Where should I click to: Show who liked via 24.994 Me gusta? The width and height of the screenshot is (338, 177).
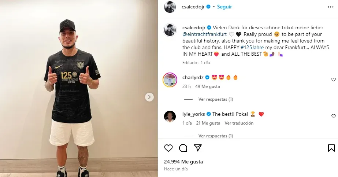[x=183, y=162]
